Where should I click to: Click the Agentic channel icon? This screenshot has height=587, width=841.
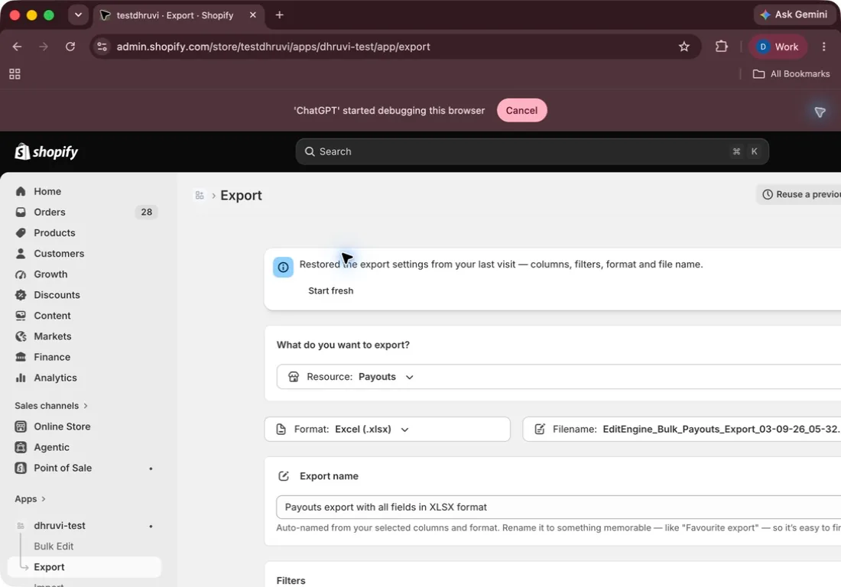click(x=21, y=447)
